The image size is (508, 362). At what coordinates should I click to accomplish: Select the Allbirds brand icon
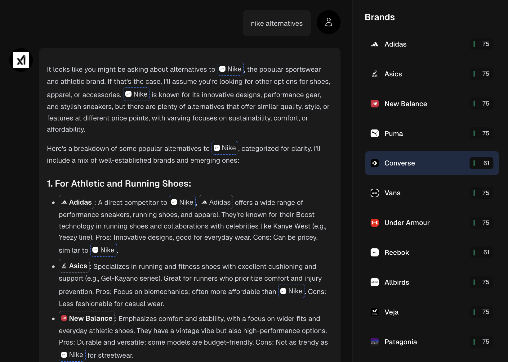tap(375, 282)
